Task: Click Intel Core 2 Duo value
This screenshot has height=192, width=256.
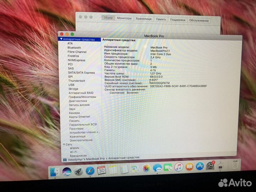Action: coord(161,54)
